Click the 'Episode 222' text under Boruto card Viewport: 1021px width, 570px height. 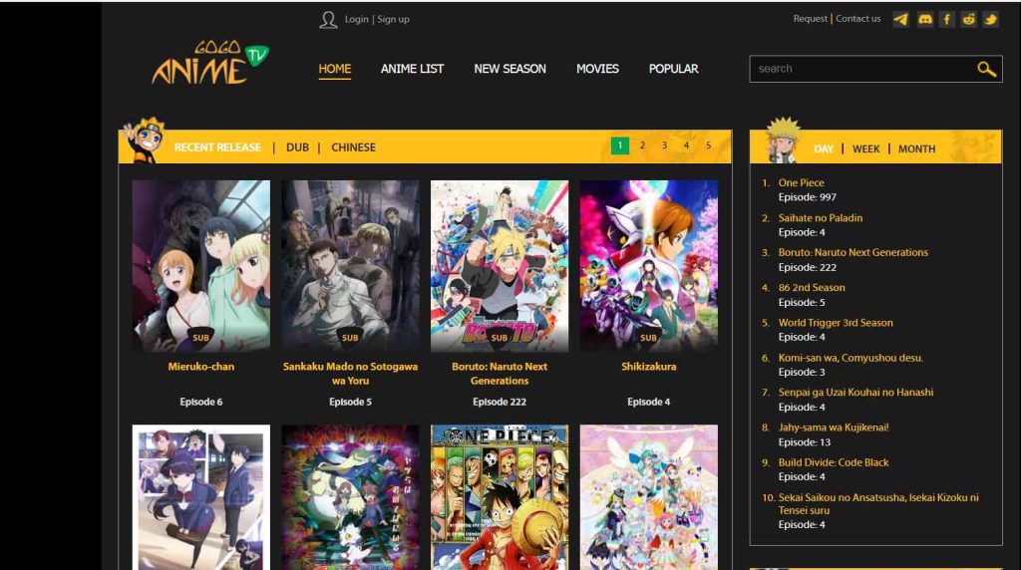[x=500, y=403]
